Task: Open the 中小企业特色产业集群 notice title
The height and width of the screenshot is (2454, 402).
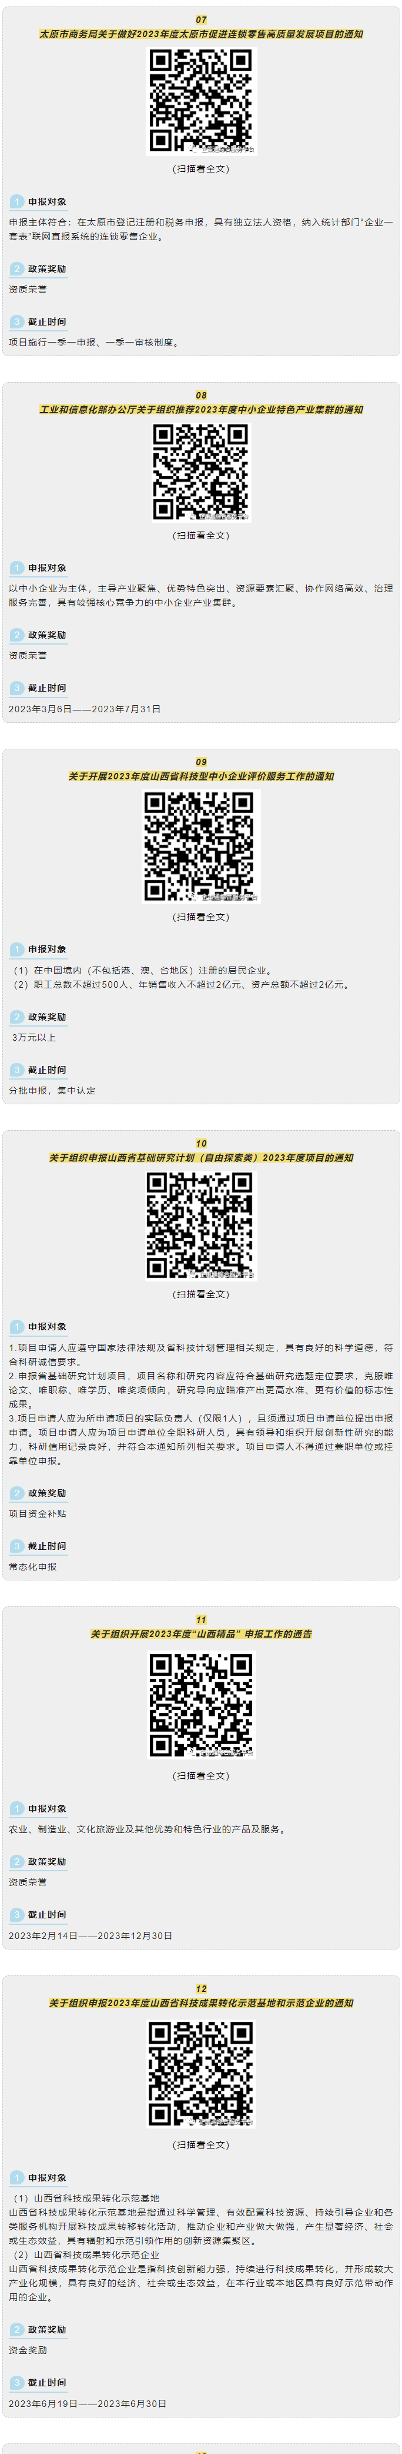Action: point(202,410)
